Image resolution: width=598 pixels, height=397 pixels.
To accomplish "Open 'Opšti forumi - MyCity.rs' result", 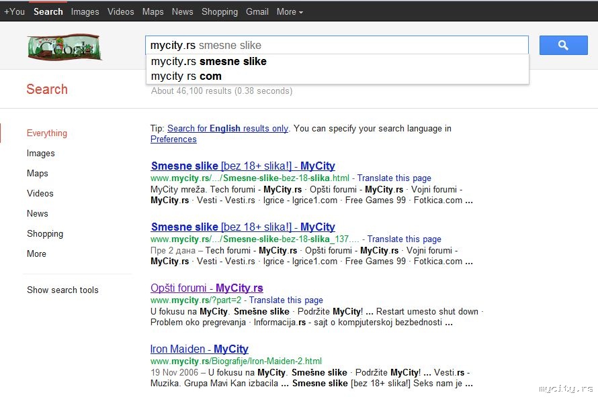I will click(207, 288).
